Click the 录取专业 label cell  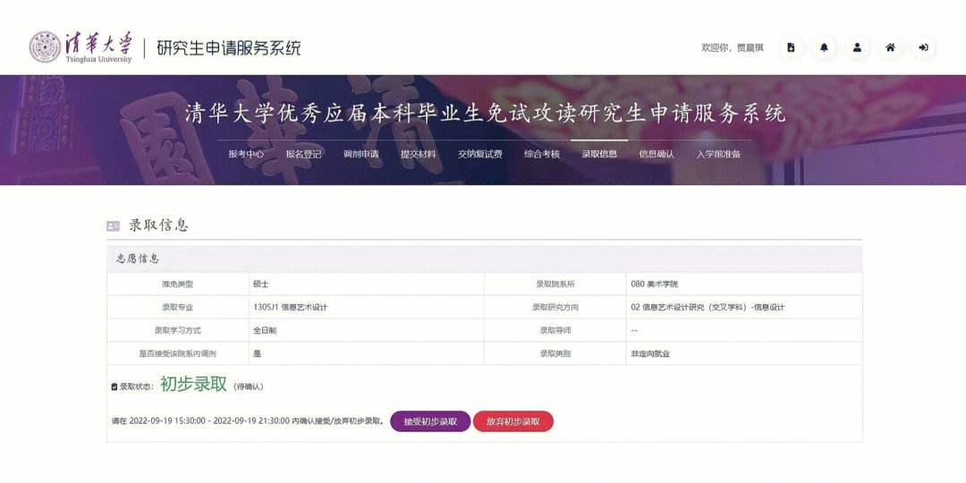coord(177,307)
